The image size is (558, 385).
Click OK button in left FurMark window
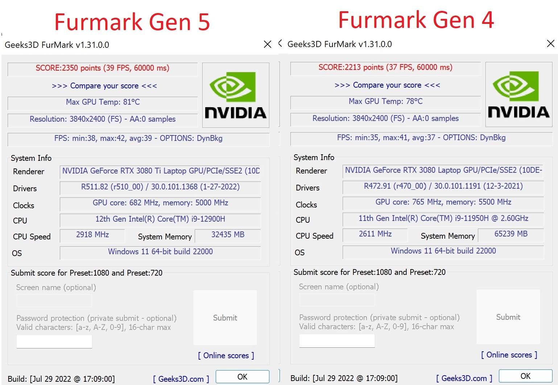243,377
